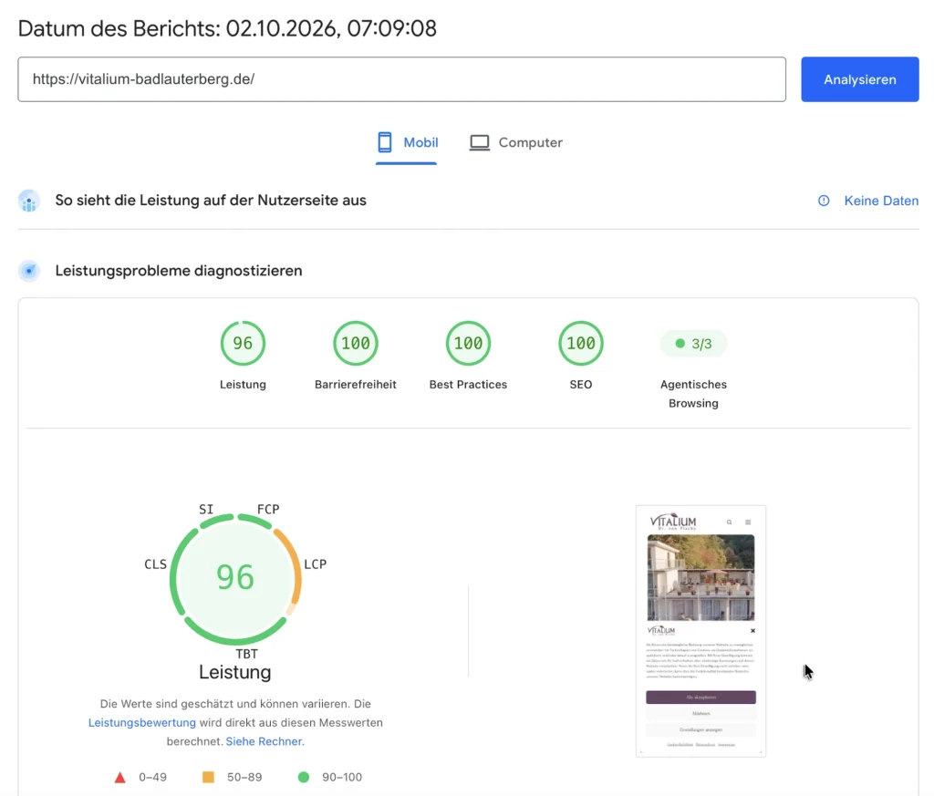The height and width of the screenshot is (796, 934).
Task: Select the Best Practices score gauge
Action: (468, 344)
